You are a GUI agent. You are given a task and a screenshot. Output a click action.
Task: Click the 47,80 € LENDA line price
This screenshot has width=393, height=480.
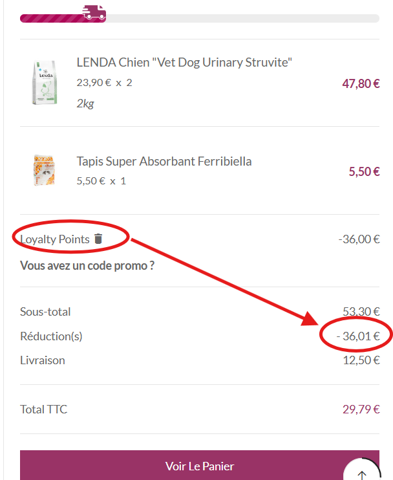pos(361,83)
